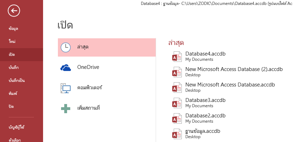Click the Access icon beside Database3.accdb
The image size is (293, 142).
pos(176,103)
